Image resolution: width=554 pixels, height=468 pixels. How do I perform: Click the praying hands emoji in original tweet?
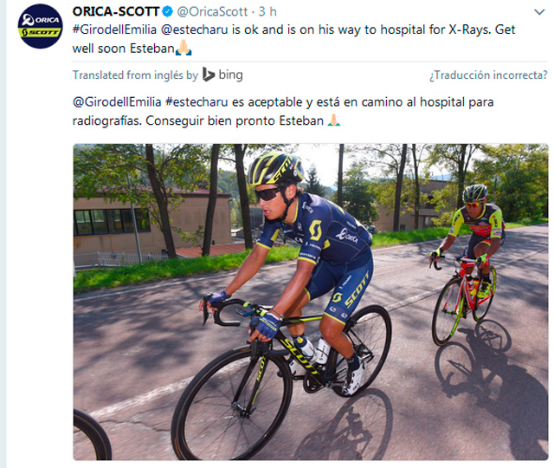point(184,48)
